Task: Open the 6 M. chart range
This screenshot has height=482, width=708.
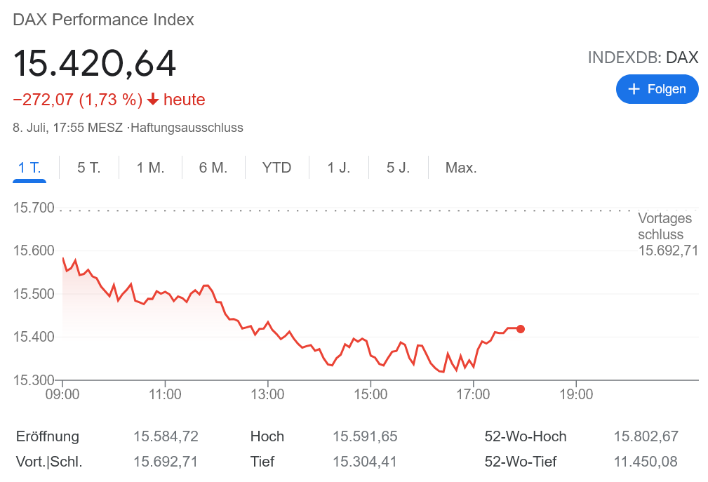Action: coord(213,168)
